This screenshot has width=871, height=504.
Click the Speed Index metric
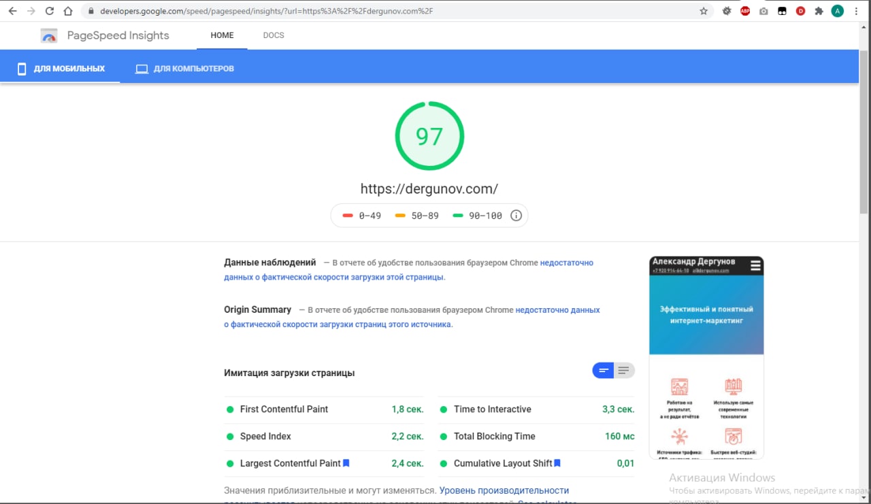324,437
